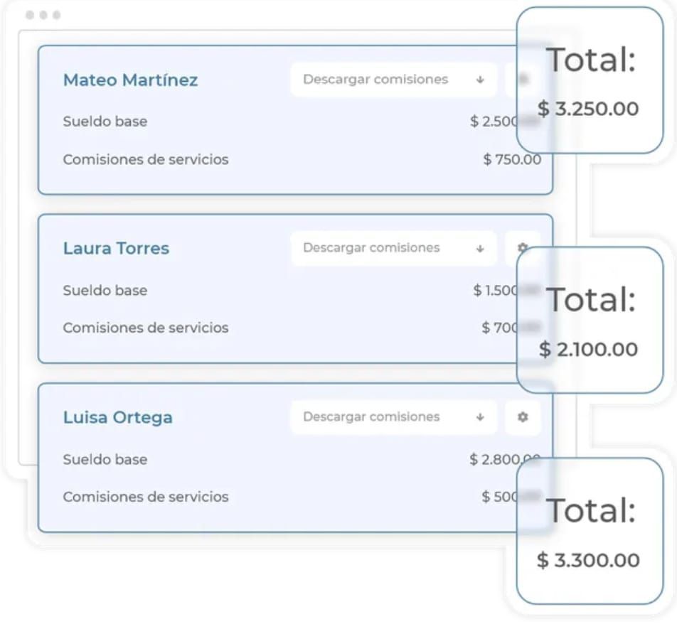
Task: Select the $ 2.100.00 total box
Action: coord(590,320)
